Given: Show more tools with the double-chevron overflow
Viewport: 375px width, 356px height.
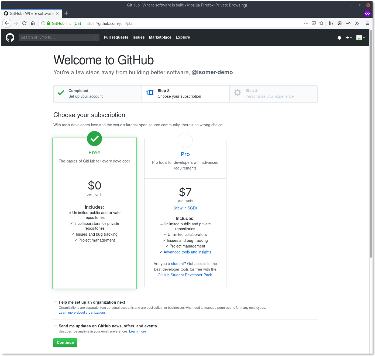Looking at the screenshot, I should coord(357,23).
